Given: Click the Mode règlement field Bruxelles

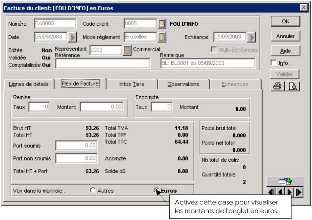Looking at the screenshot, I should click(x=140, y=37).
